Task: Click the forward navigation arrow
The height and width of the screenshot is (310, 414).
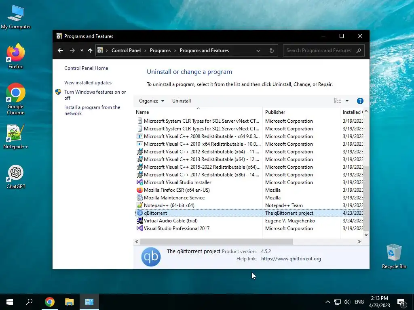Action: point(72,50)
